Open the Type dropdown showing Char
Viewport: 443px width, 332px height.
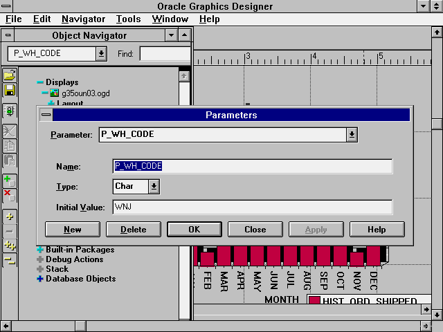[x=154, y=187]
